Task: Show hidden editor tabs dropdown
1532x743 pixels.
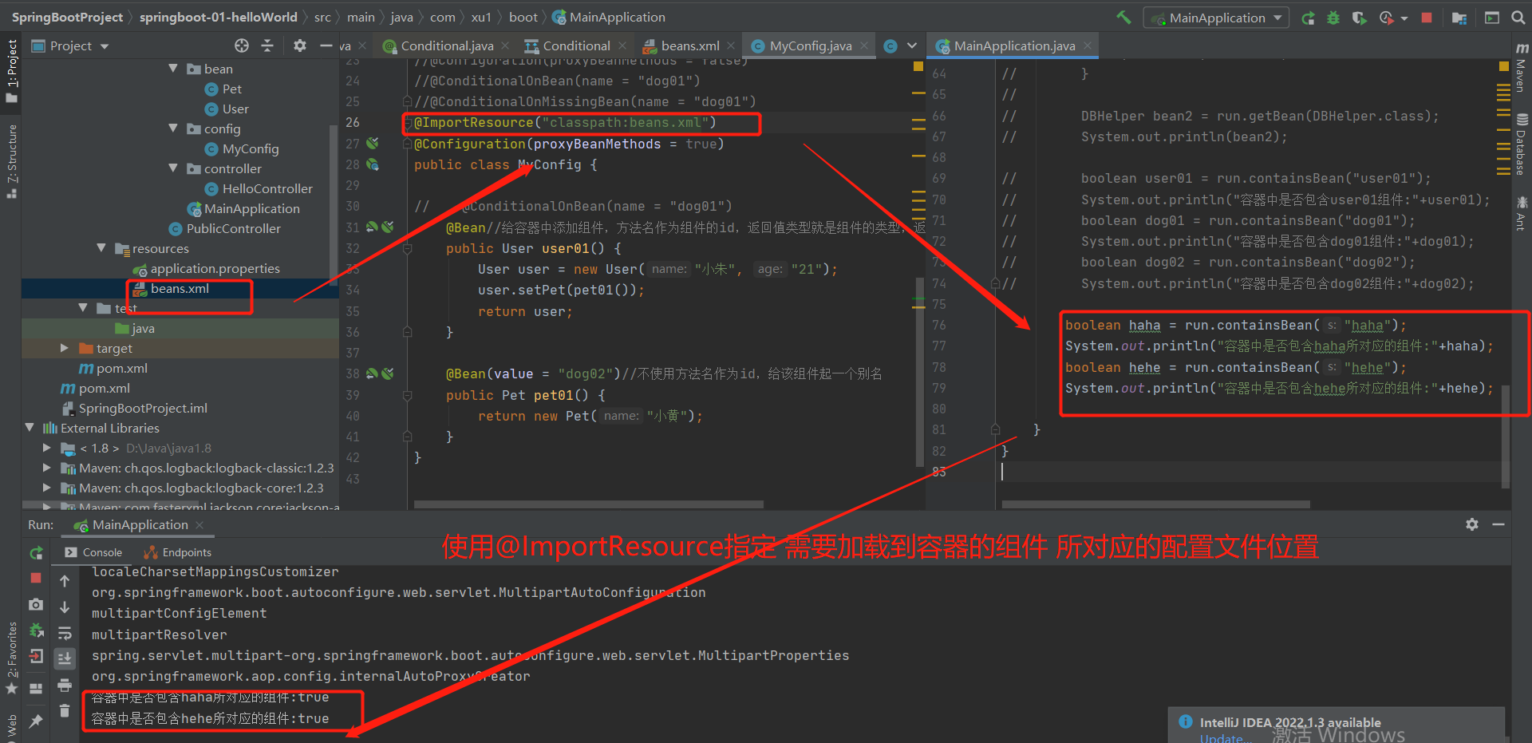Action: (912, 45)
